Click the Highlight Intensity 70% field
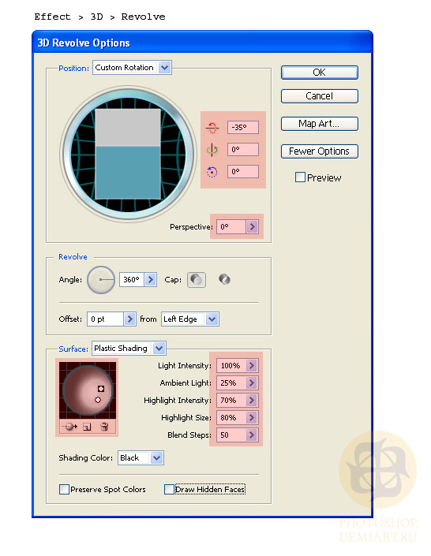Viewport: 431px width, 556px height. 231,400
